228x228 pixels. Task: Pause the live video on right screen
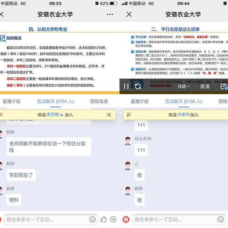pyautogui.click(x=126, y=86)
